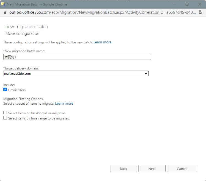Tick the 'Select items by time range' checkbox
Image resolution: width=206 pixels, height=181 pixels.
pos(5,118)
